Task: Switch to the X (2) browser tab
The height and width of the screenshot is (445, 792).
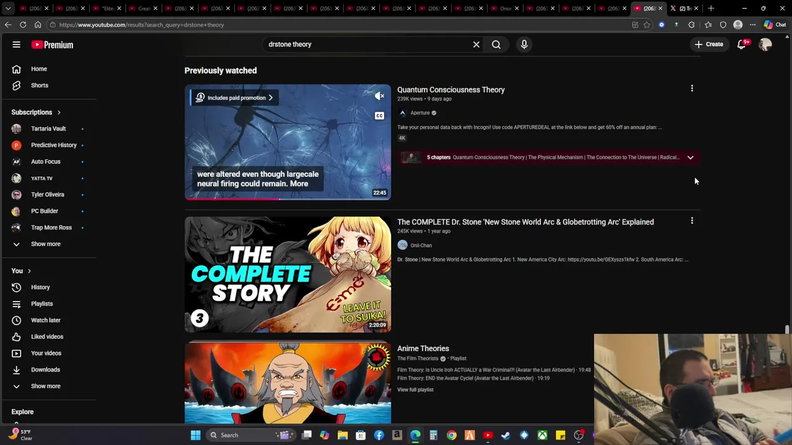Action: tap(685, 8)
